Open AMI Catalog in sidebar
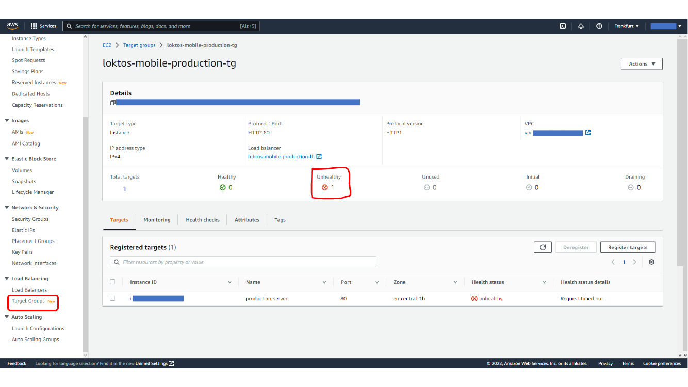 click(x=26, y=143)
